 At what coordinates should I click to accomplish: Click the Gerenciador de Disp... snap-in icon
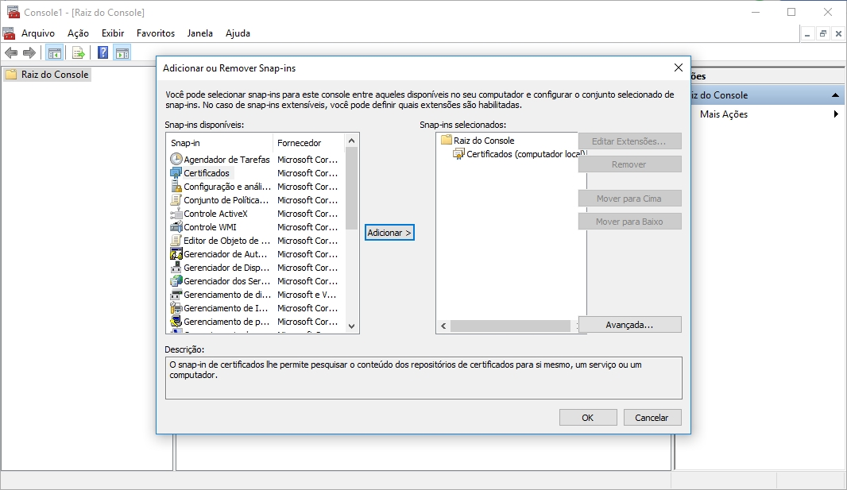coord(176,267)
